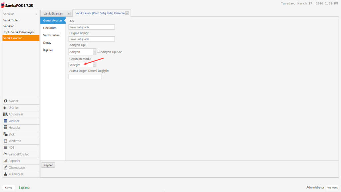Click the Hesaplar calculator icon
This screenshot has width=341, height=192.
point(5,128)
